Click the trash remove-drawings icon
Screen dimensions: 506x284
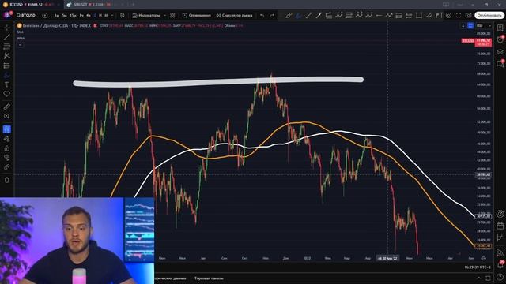[7, 180]
